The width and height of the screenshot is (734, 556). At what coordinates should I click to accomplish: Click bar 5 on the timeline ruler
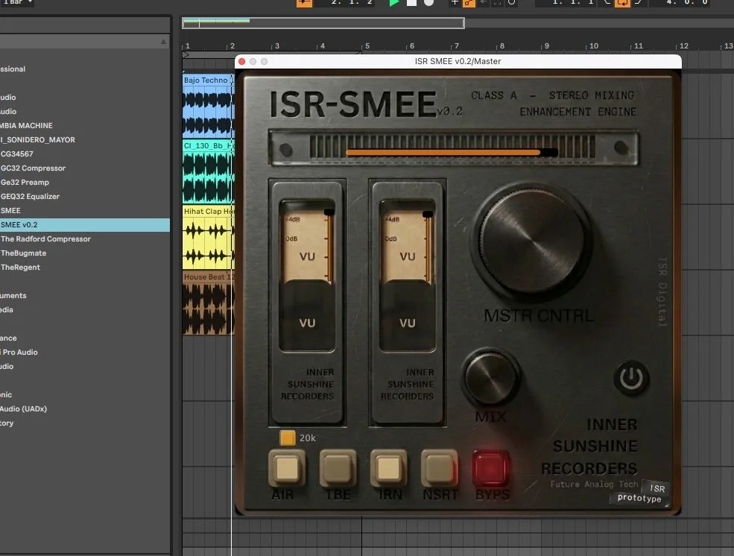pyautogui.click(x=365, y=46)
